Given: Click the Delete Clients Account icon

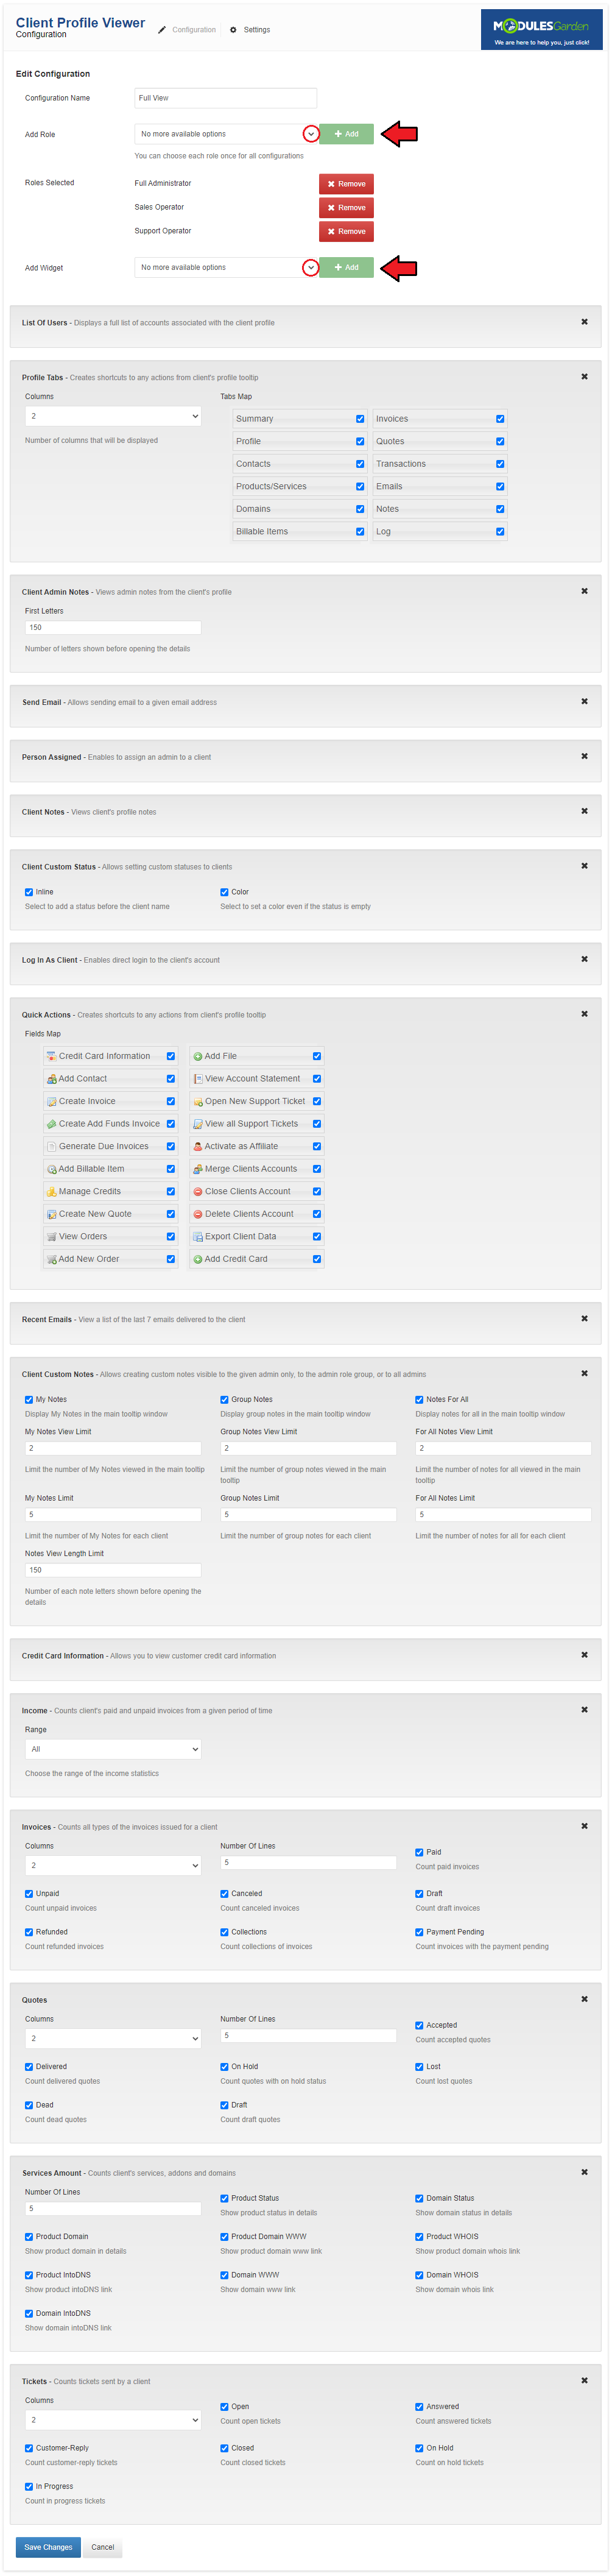Looking at the screenshot, I should (x=198, y=1214).
